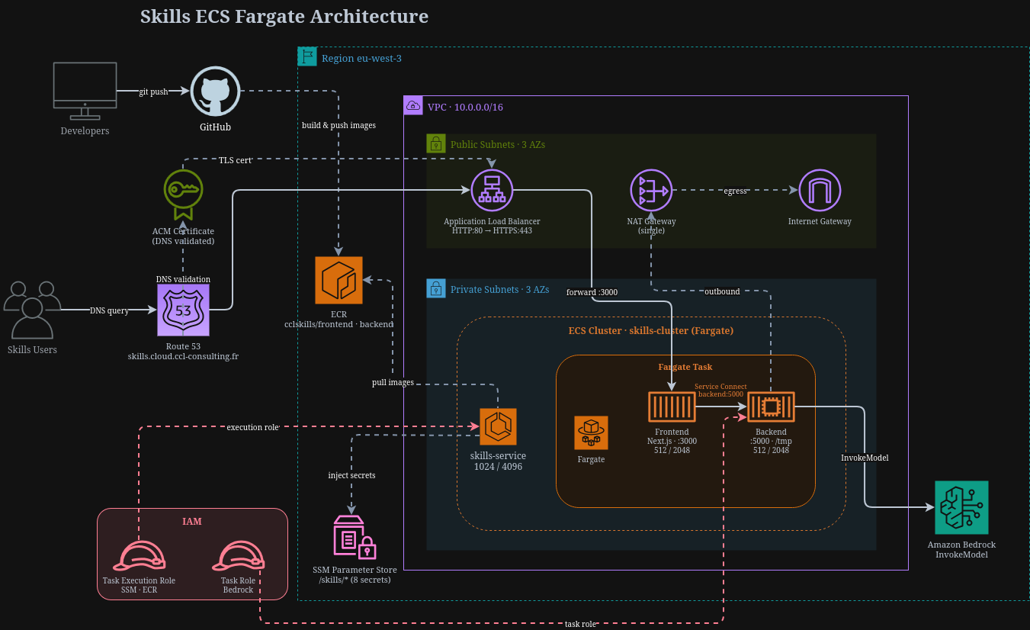The image size is (1030, 630).
Task: Select 'HTTP:80 → HTTPS:443' text
Action: 492,230
